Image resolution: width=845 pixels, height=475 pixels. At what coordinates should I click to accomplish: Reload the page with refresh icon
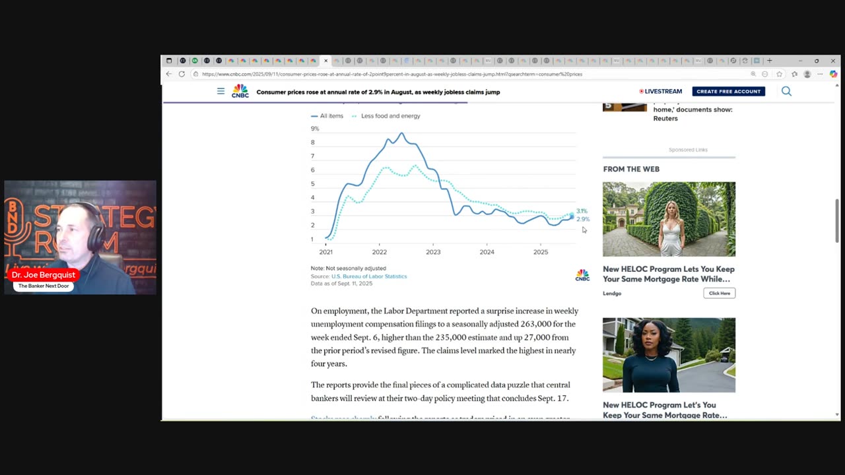click(x=182, y=74)
